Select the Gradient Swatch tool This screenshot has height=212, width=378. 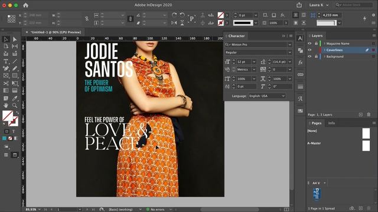click(6, 91)
